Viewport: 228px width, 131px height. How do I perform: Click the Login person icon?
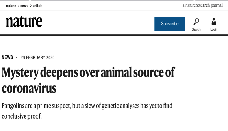pyautogui.click(x=214, y=22)
